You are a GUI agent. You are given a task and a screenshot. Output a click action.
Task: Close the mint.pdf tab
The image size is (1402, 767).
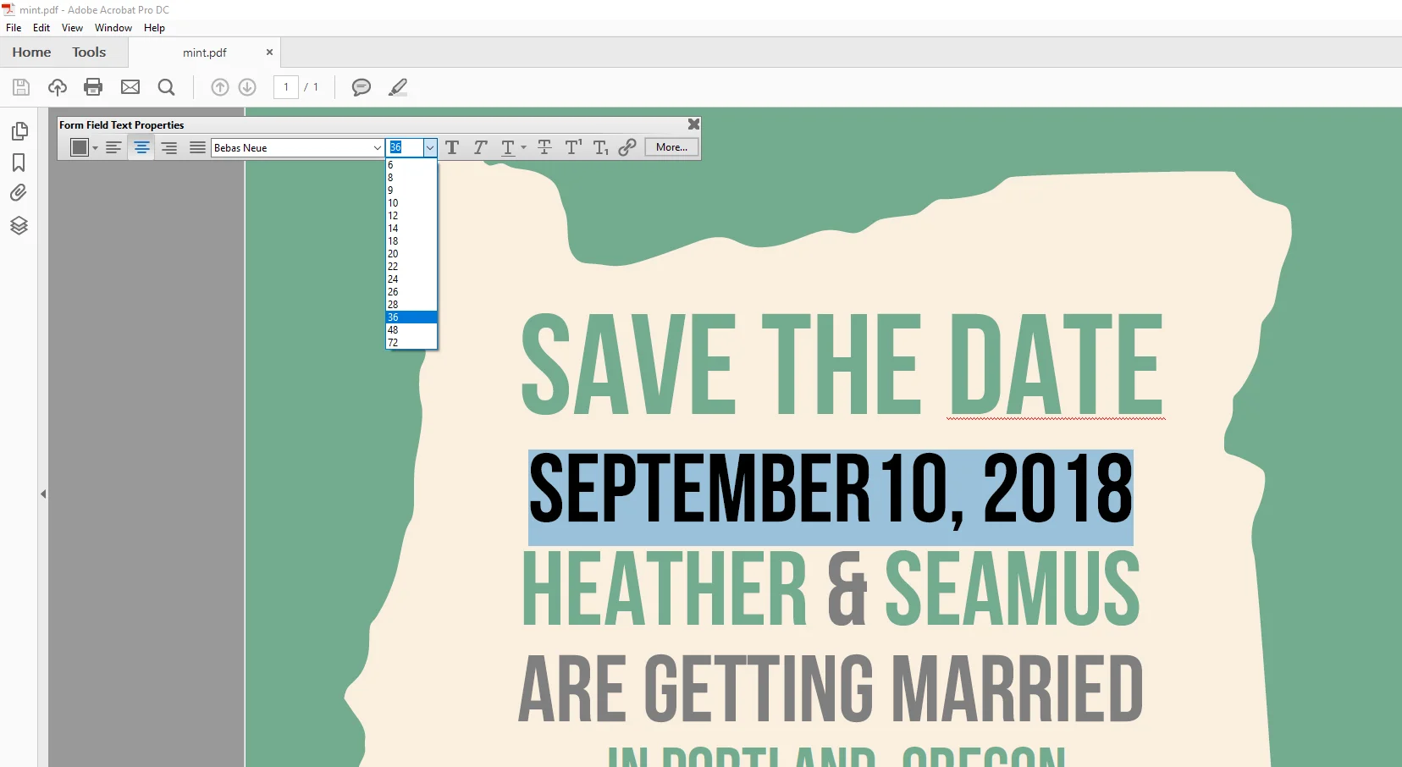click(269, 52)
